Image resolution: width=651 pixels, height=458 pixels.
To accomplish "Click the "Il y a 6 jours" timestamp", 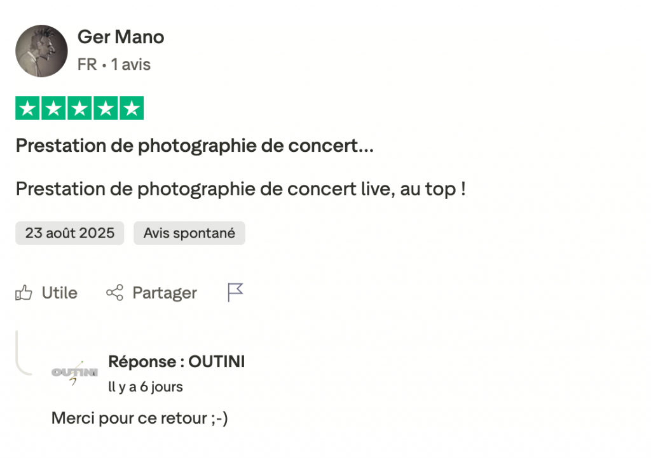I will (146, 387).
